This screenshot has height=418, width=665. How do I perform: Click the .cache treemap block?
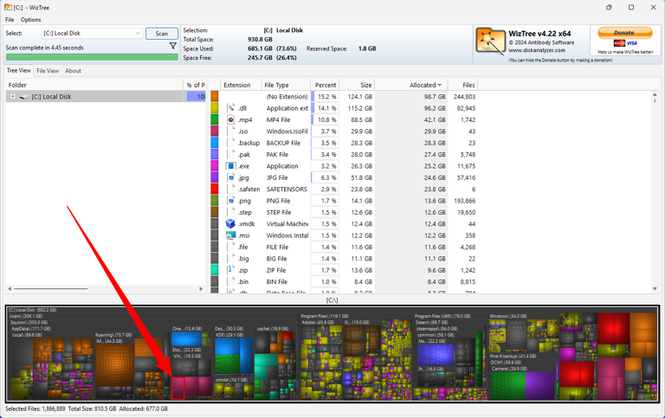(x=275, y=364)
